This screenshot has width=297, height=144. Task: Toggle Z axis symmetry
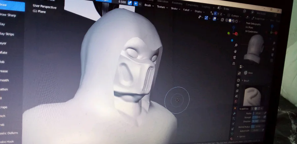click(x=221, y=14)
